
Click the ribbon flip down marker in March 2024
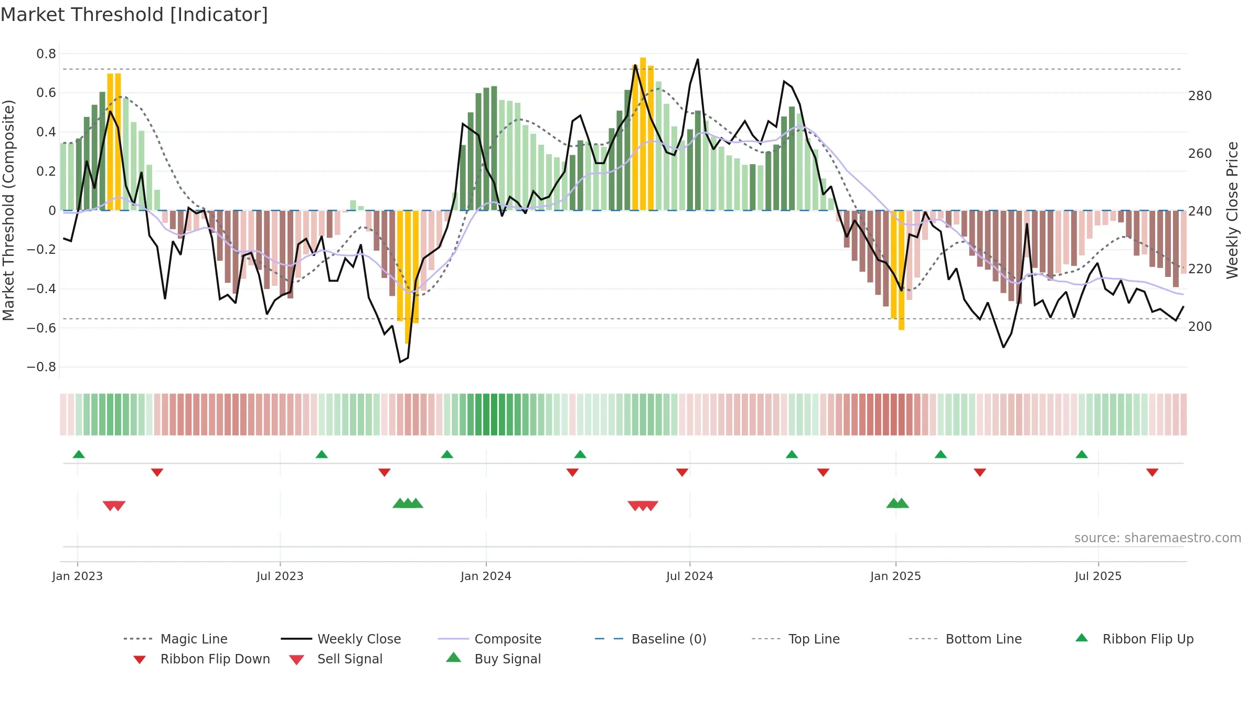[x=572, y=473]
